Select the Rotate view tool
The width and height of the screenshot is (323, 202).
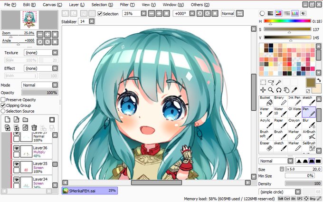[x=279, y=90]
